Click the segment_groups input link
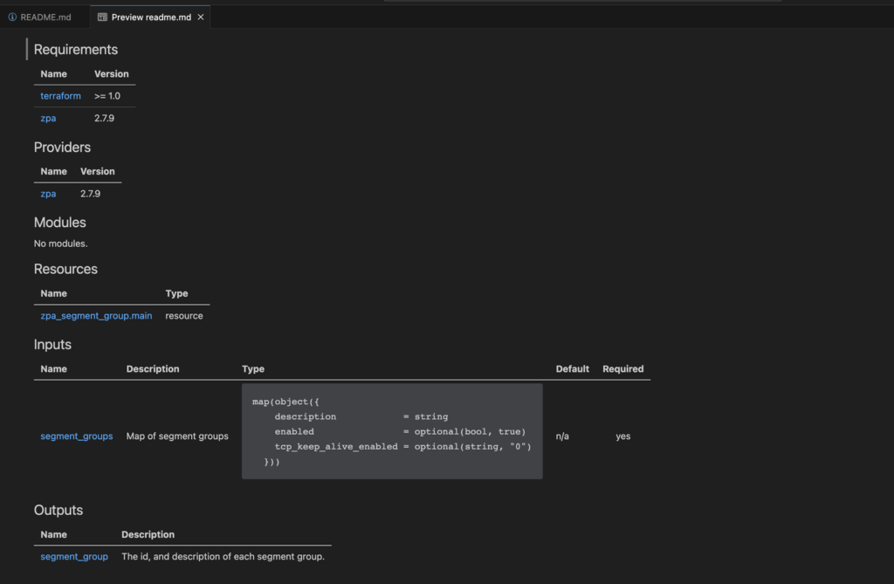Image resolution: width=894 pixels, height=584 pixels. 76,436
